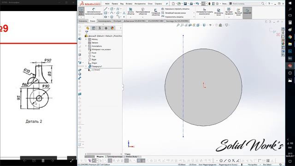Expand the Circle tool dropdown arrow
The image size is (295, 166).
click(x=115, y=9)
